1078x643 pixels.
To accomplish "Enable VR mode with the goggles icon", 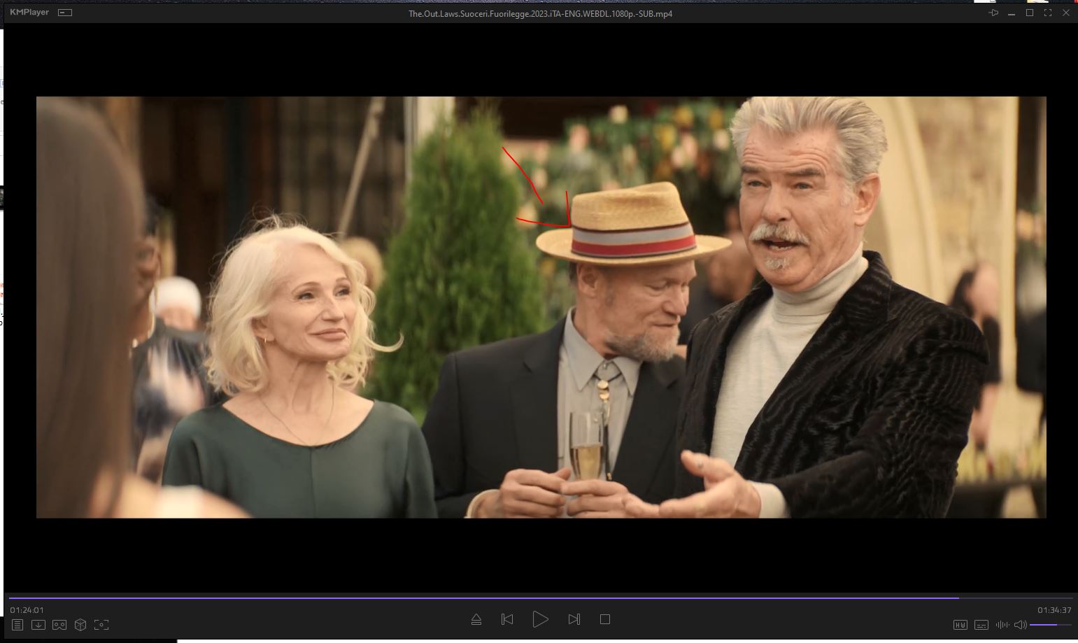I will coord(59,625).
